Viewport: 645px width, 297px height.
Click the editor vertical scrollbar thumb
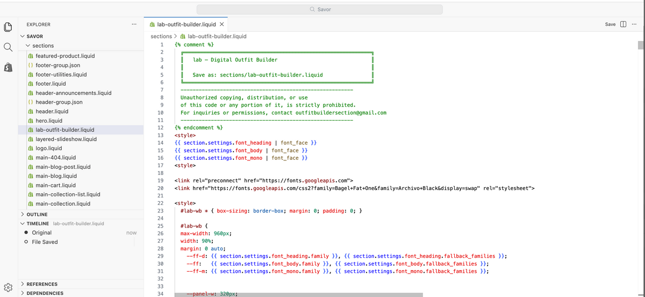coord(640,45)
